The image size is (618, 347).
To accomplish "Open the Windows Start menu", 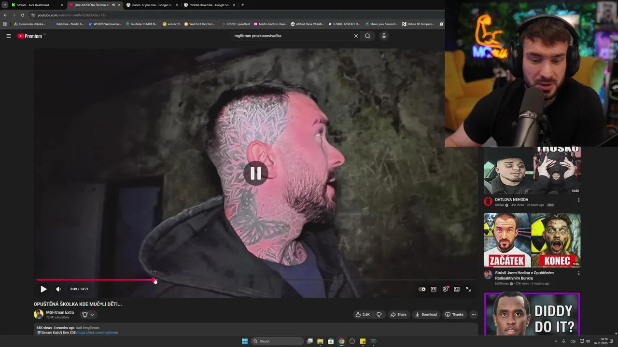I will 245,341.
